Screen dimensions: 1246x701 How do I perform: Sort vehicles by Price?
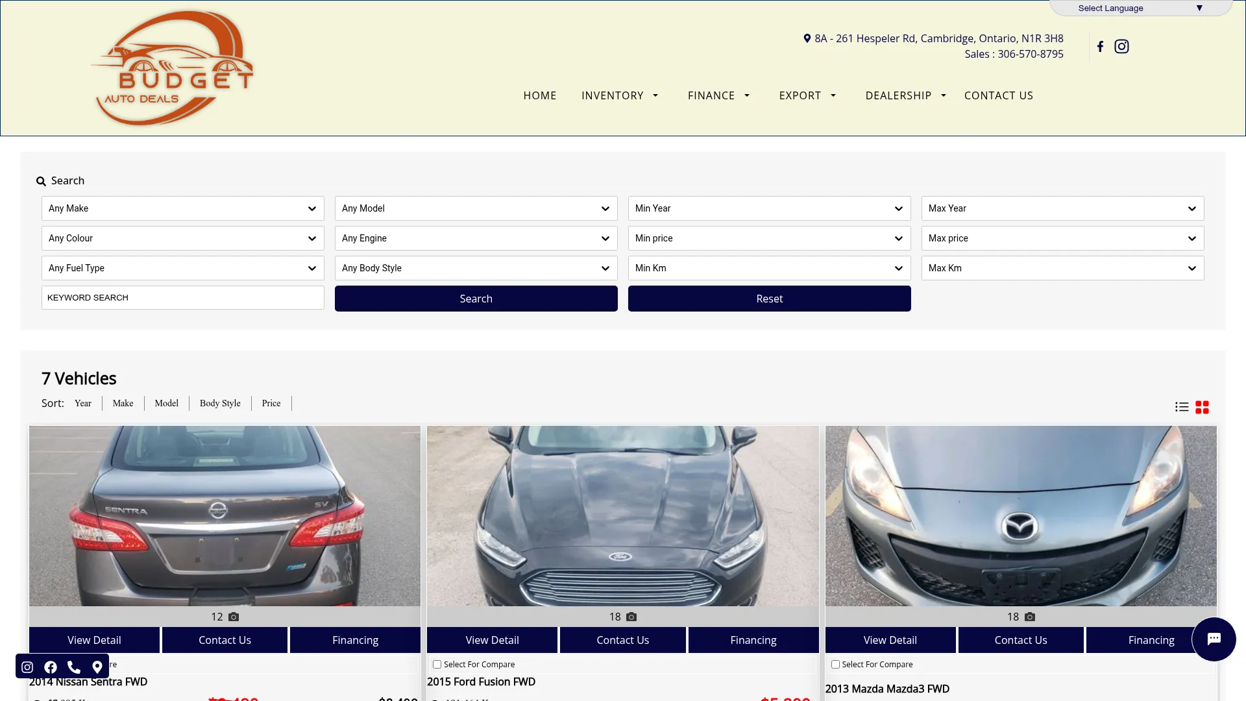coord(271,403)
